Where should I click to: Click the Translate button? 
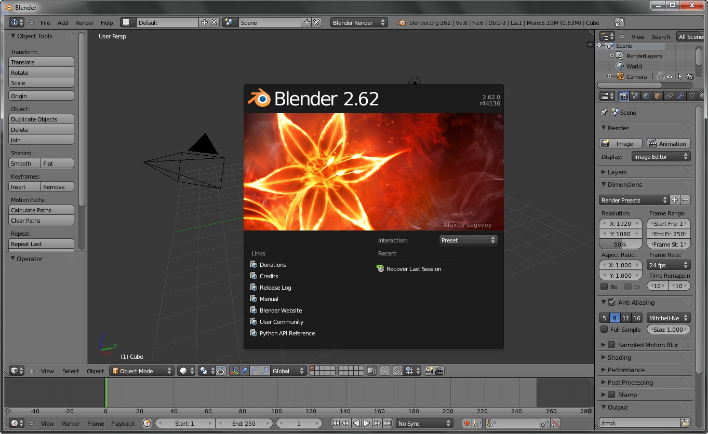coord(41,62)
